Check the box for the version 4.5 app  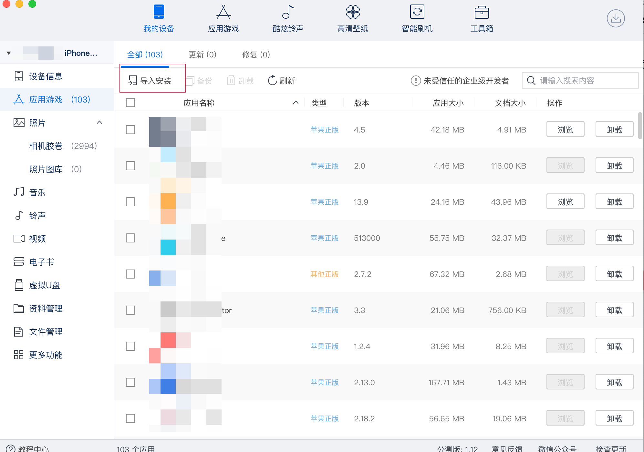[130, 130]
